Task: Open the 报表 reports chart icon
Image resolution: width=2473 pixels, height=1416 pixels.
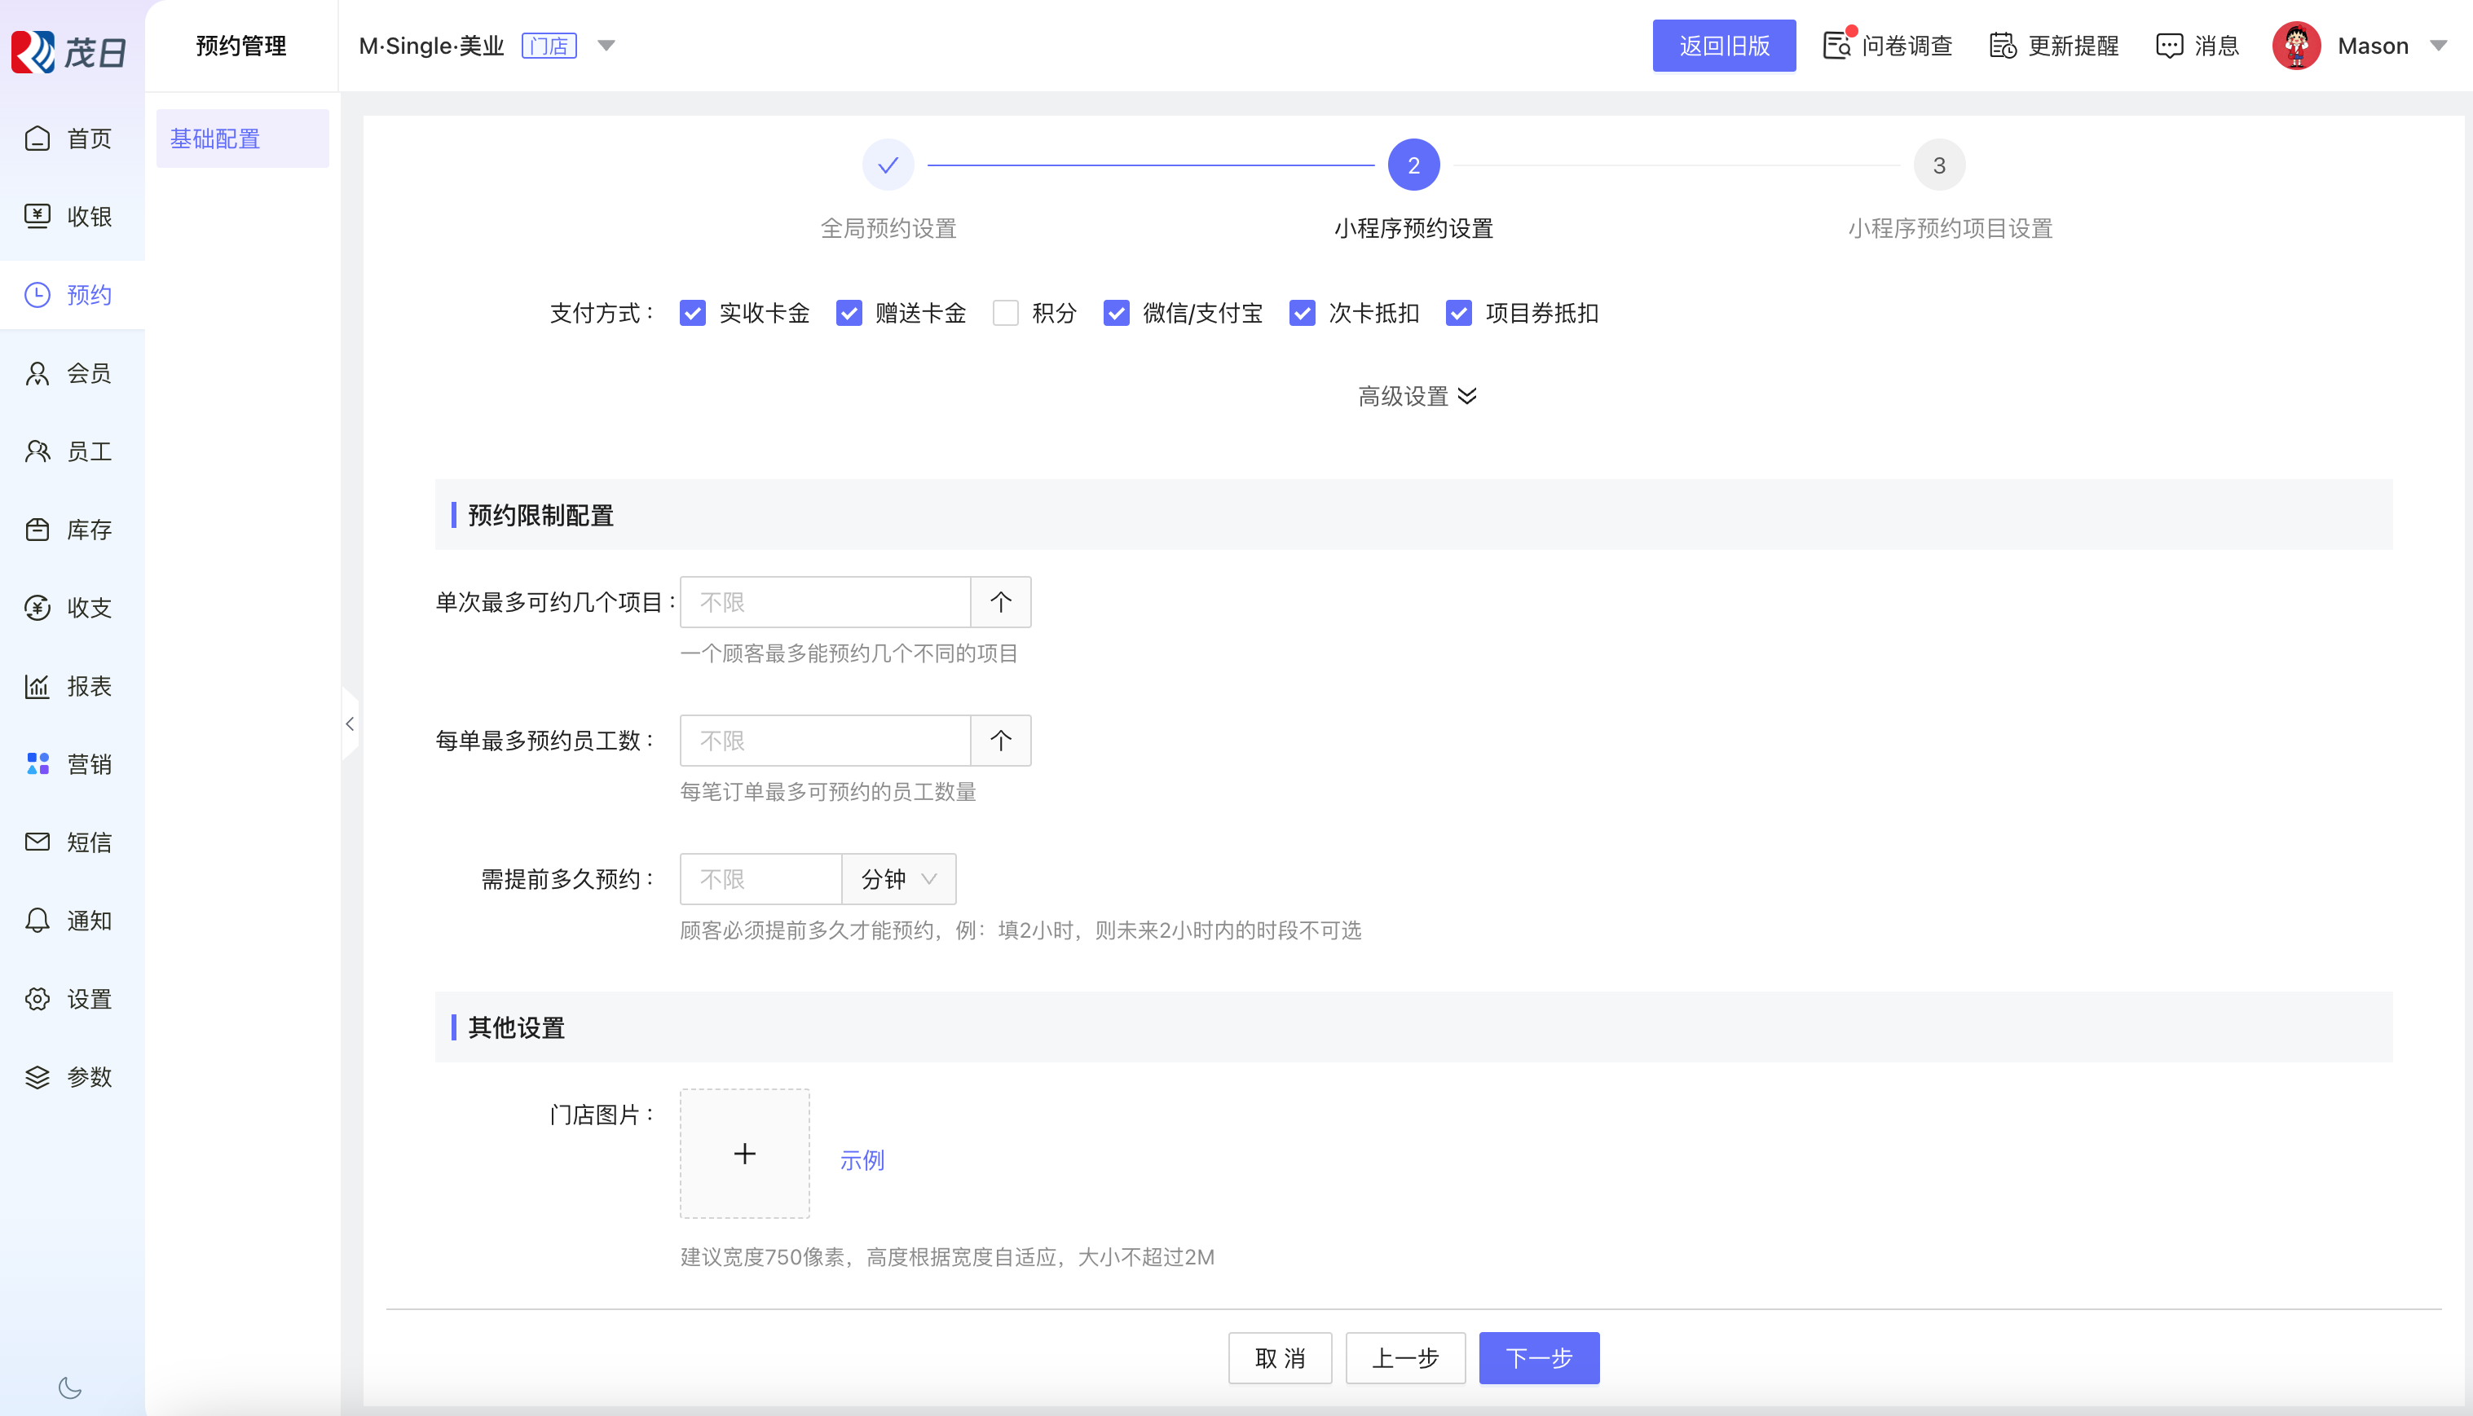Action: pyautogui.click(x=37, y=687)
